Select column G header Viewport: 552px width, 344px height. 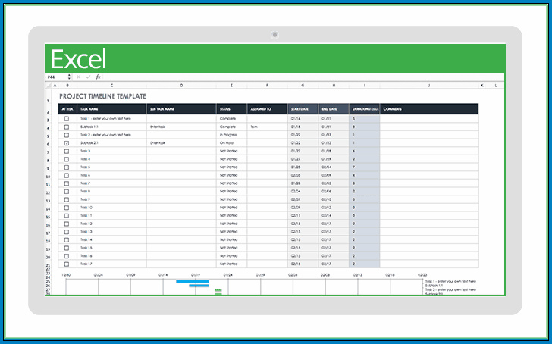pos(303,86)
